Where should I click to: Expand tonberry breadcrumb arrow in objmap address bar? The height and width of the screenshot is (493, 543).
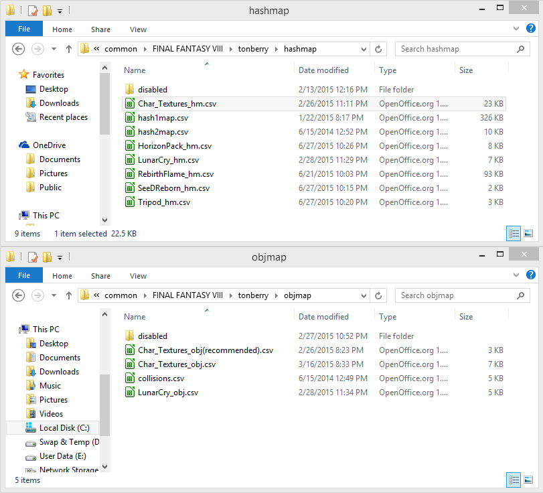[x=277, y=295]
